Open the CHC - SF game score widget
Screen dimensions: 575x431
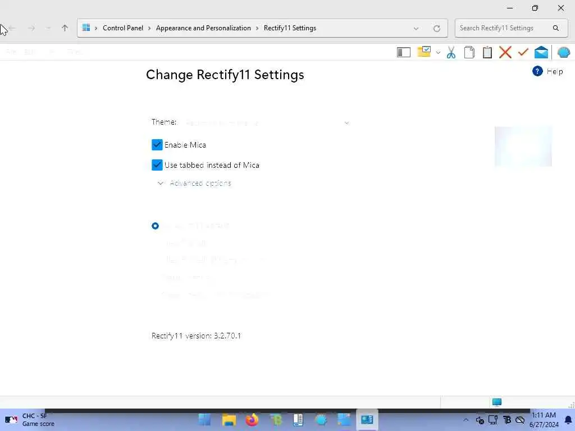(29, 420)
